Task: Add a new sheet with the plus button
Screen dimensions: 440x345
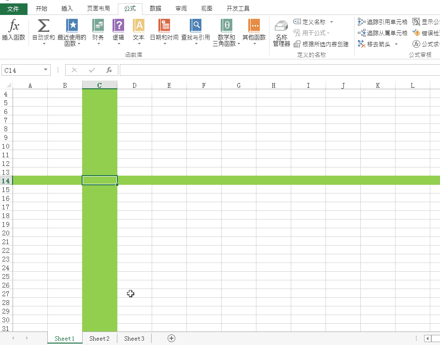Action: 171,338
